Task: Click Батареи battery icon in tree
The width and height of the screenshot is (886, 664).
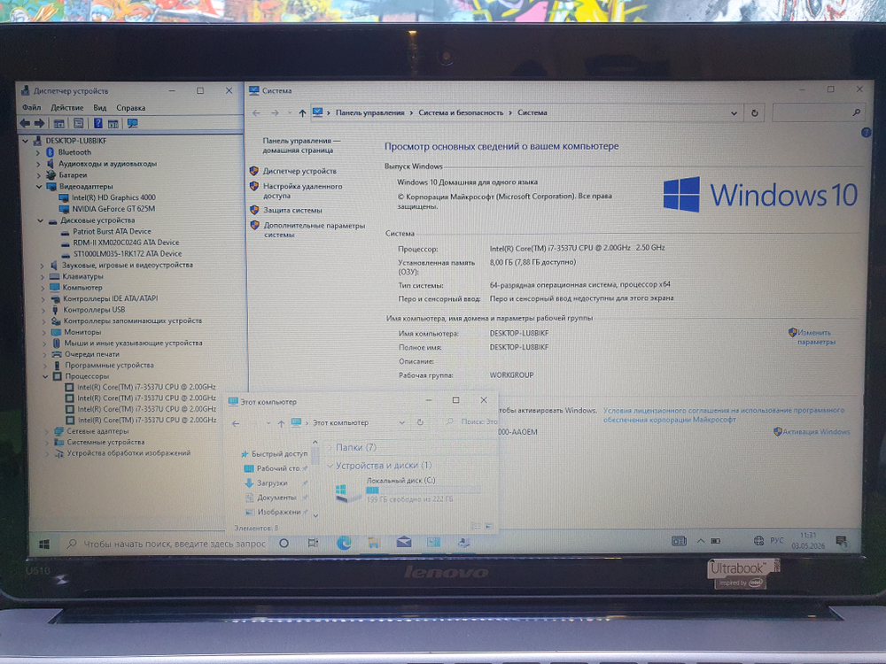Action: pos(51,175)
